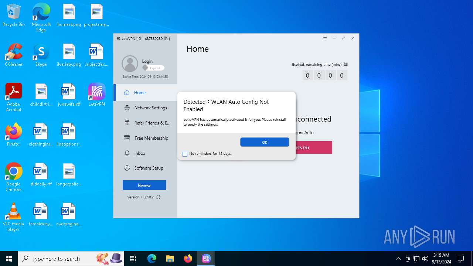Select the lineoptions... document

(69, 135)
